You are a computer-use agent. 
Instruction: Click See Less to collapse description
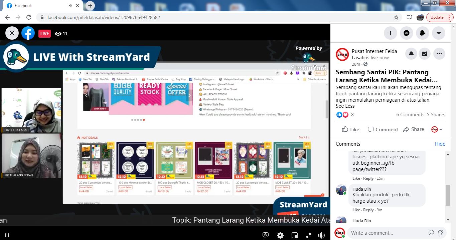(345, 106)
